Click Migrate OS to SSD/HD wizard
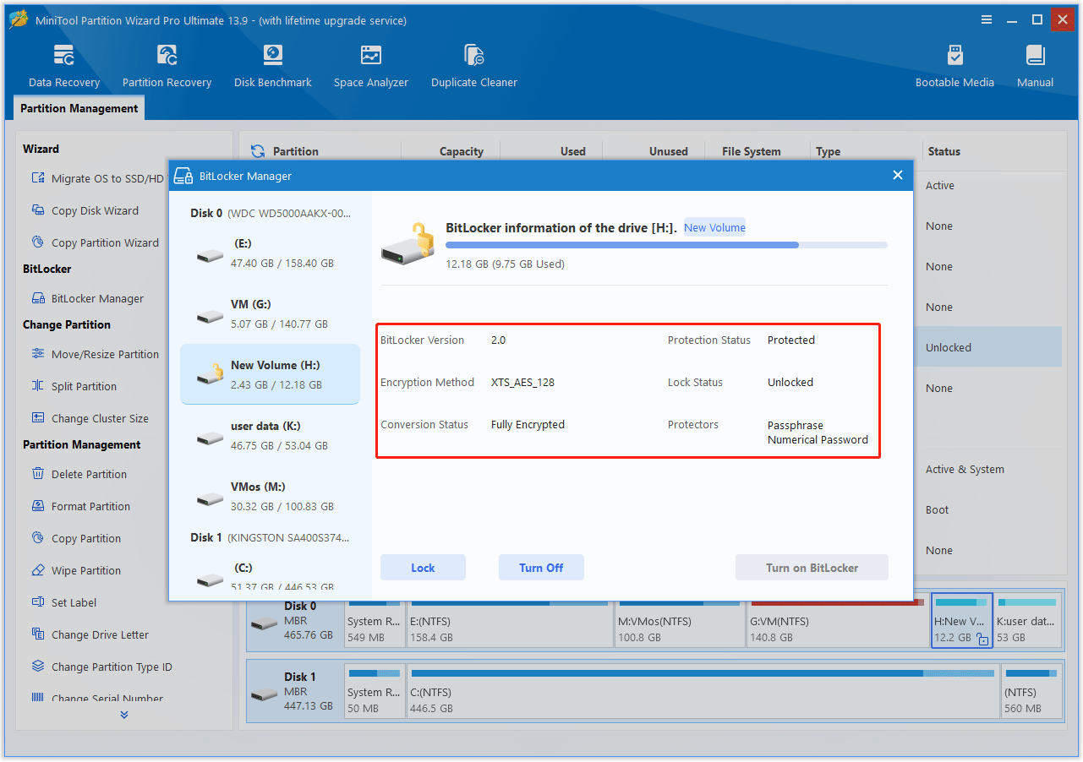Screen dimensions: 1083x762 [x=97, y=178]
